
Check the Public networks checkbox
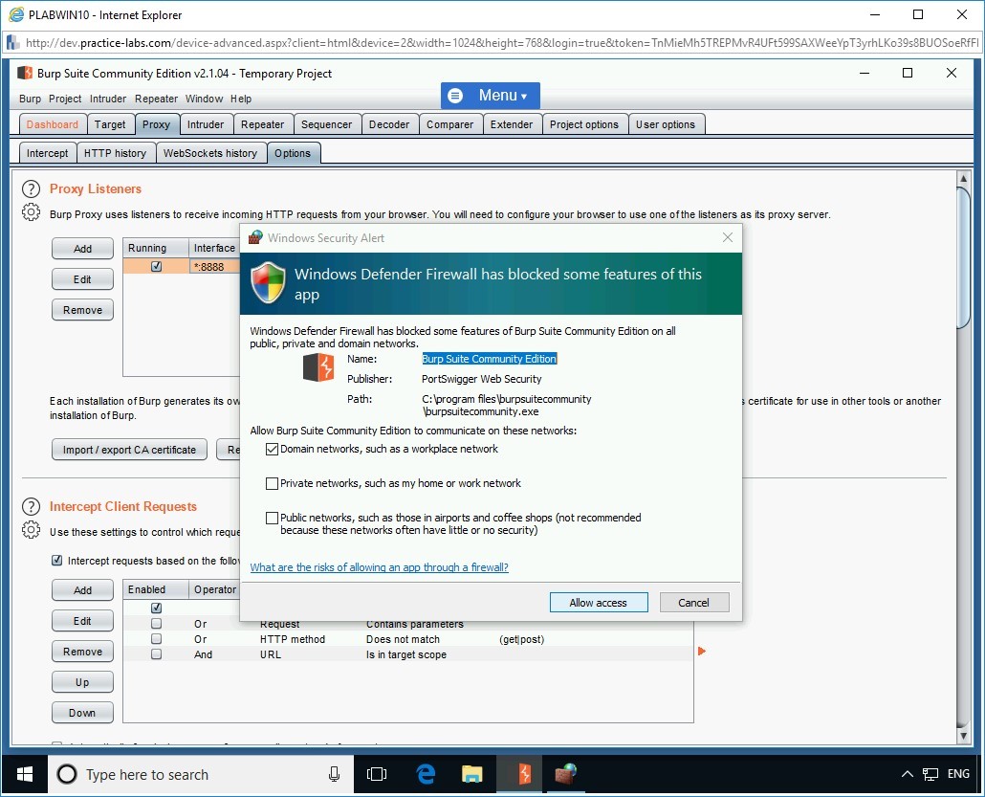pos(273,518)
